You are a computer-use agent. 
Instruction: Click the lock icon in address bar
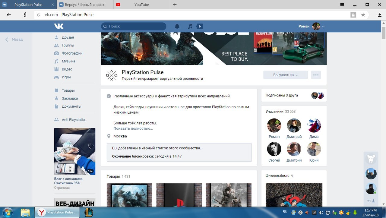353,15
